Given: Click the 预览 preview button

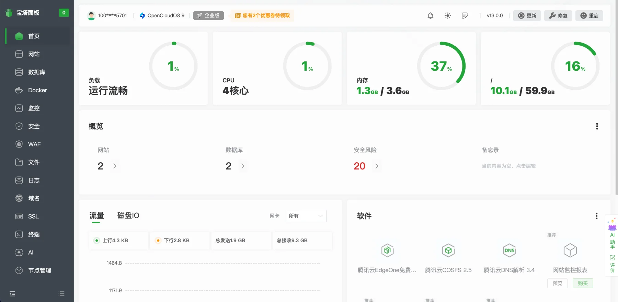Looking at the screenshot, I should [x=558, y=283].
